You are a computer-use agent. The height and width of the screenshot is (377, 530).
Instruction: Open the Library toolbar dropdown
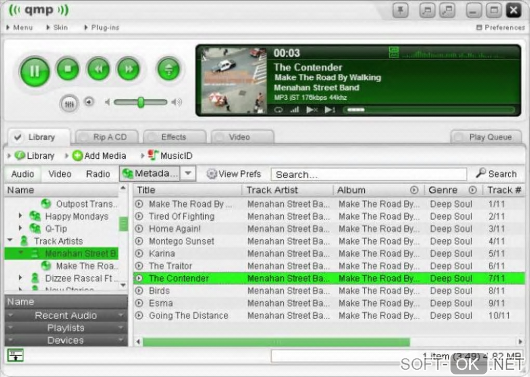[x=31, y=156]
